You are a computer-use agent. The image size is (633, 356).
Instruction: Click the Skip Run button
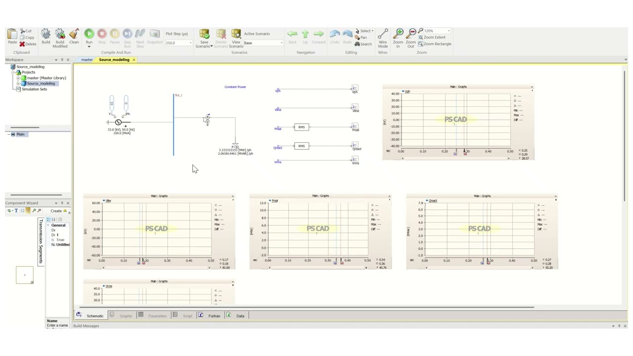click(x=128, y=34)
